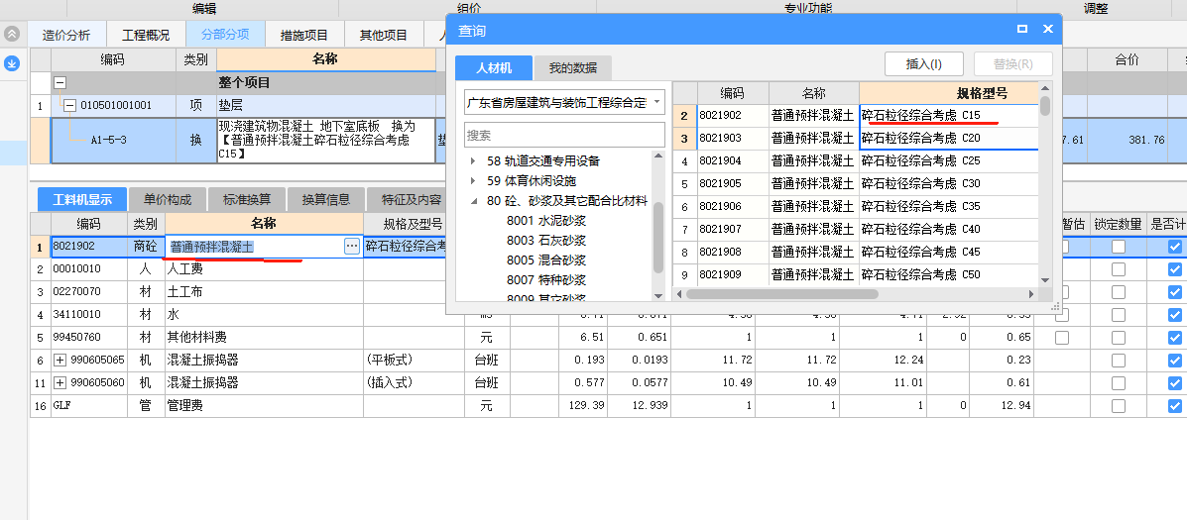Open the 措施项目 tab
Screen dimensions: 1187x520
[304, 35]
